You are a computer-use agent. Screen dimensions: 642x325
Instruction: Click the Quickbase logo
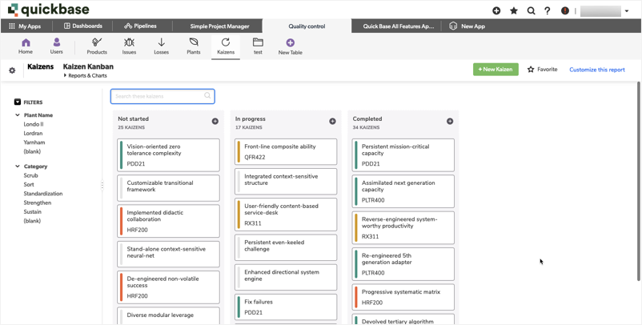click(x=48, y=10)
